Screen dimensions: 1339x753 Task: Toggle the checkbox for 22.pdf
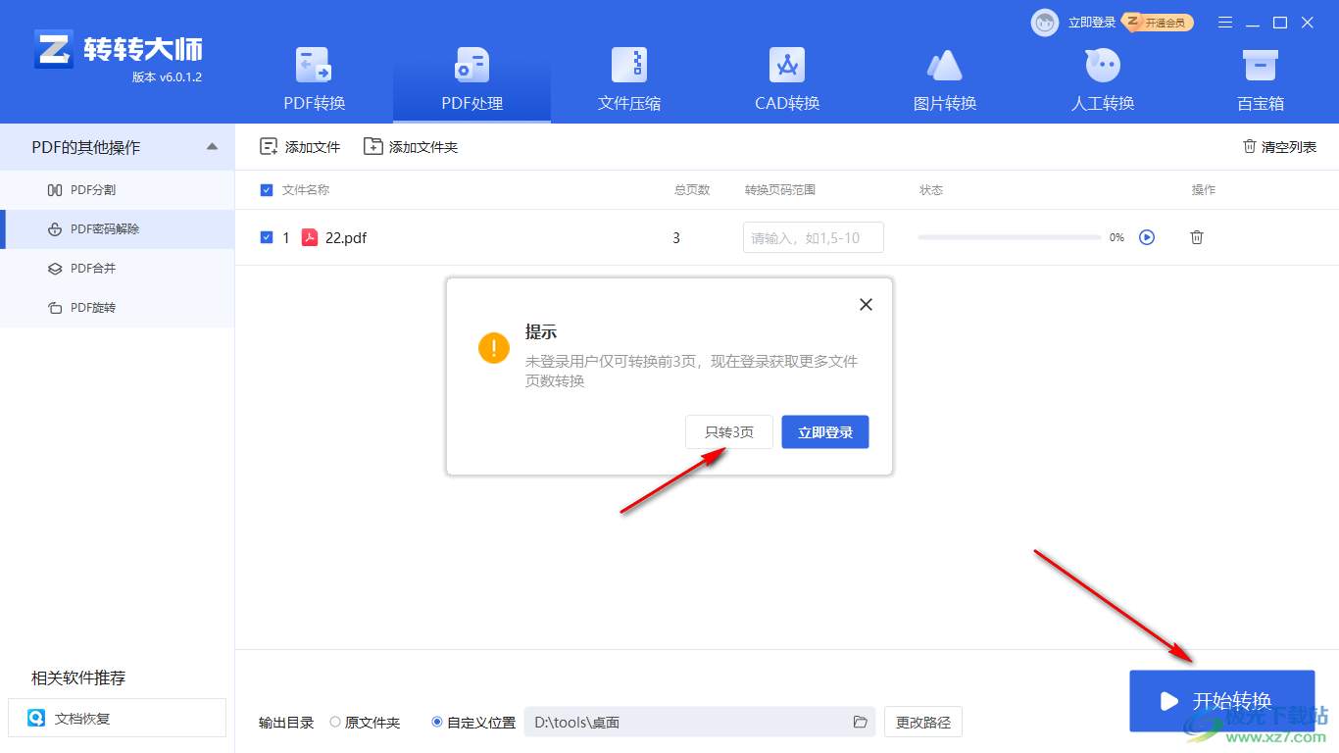[267, 237]
